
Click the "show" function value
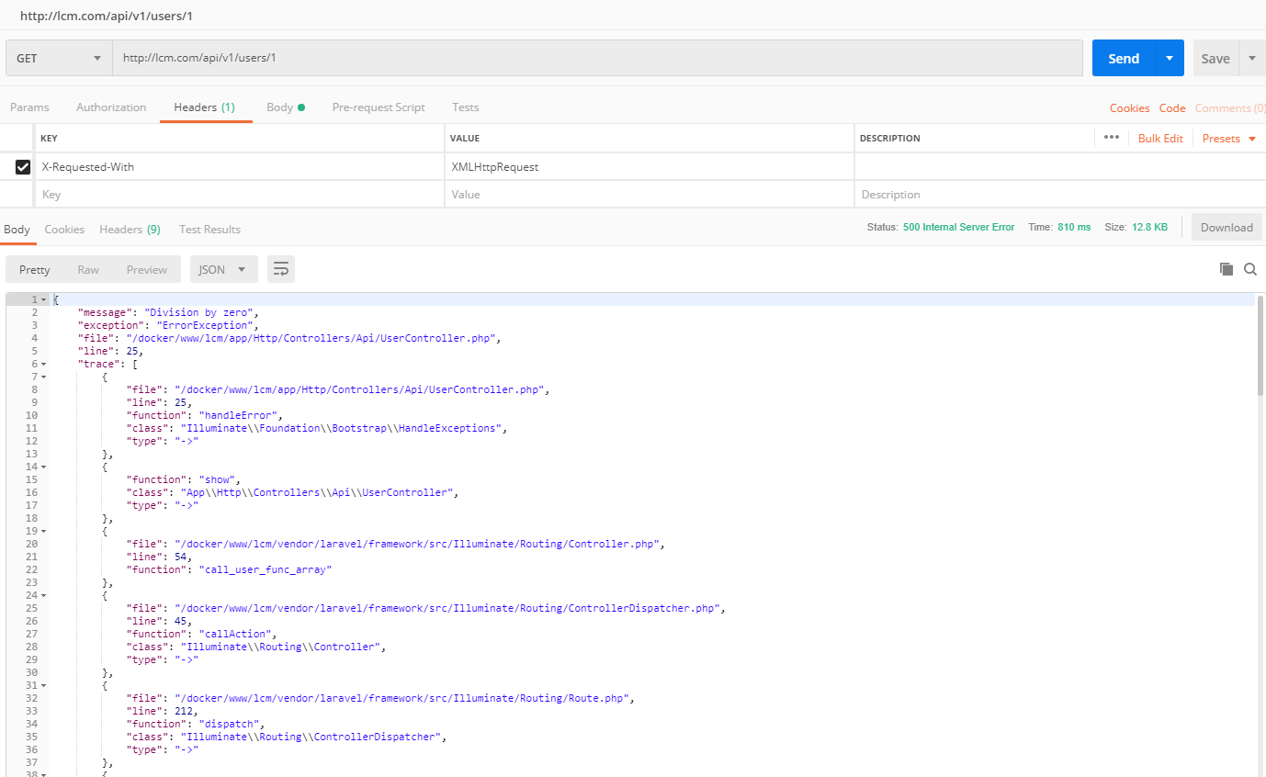(x=219, y=479)
